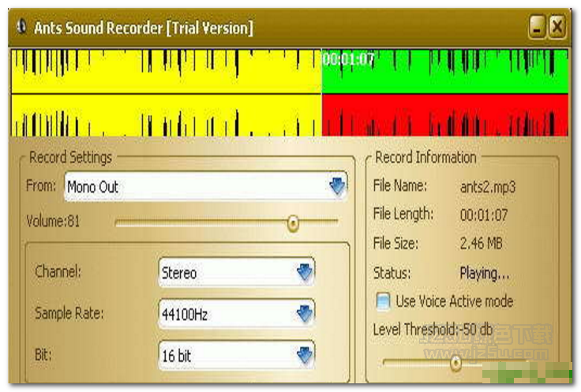This screenshot has height=392, width=581.
Task: Click the File Size value 2.46 MB
Action: [x=481, y=243]
